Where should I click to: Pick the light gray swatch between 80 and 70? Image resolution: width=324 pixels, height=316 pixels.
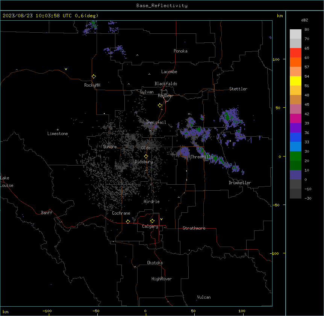coord(295,34)
